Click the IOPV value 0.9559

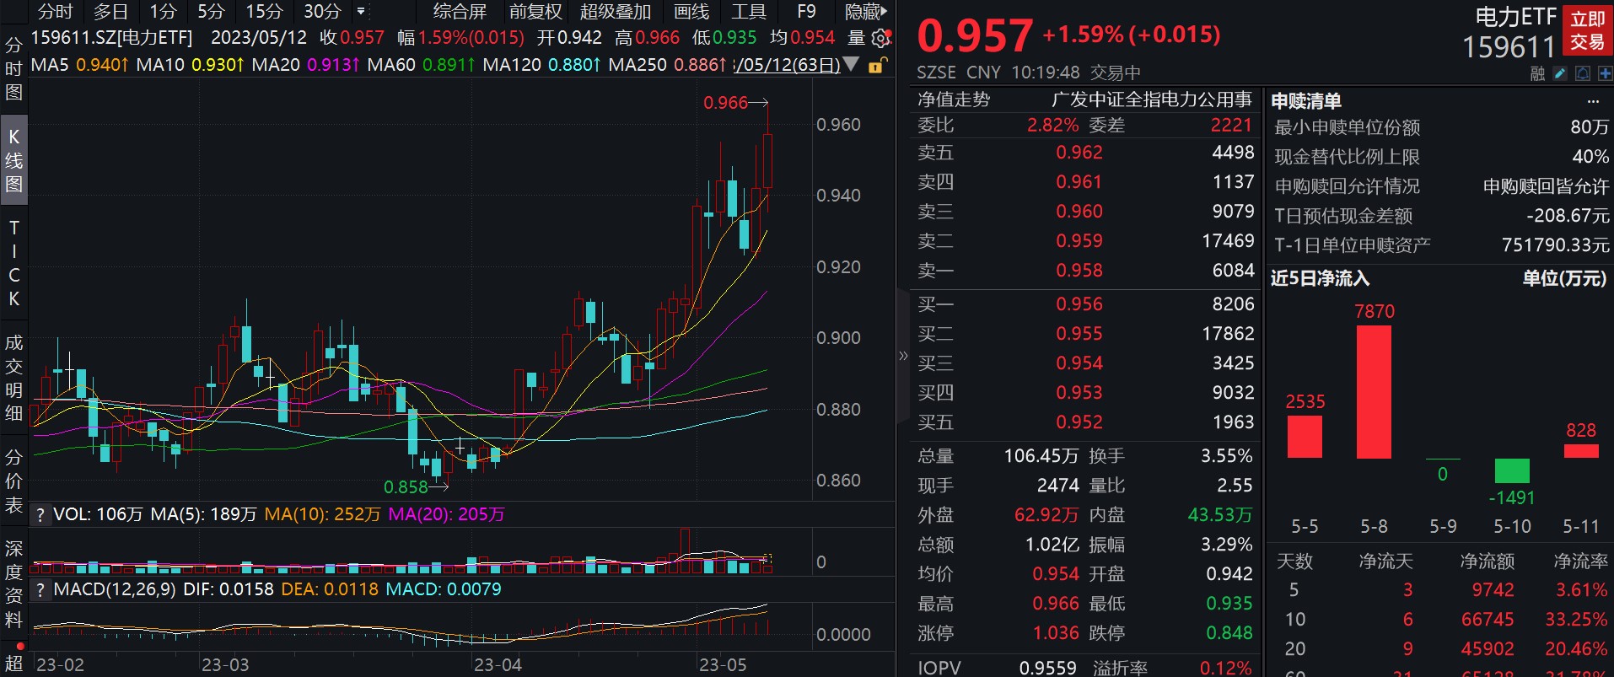[x=1048, y=669]
